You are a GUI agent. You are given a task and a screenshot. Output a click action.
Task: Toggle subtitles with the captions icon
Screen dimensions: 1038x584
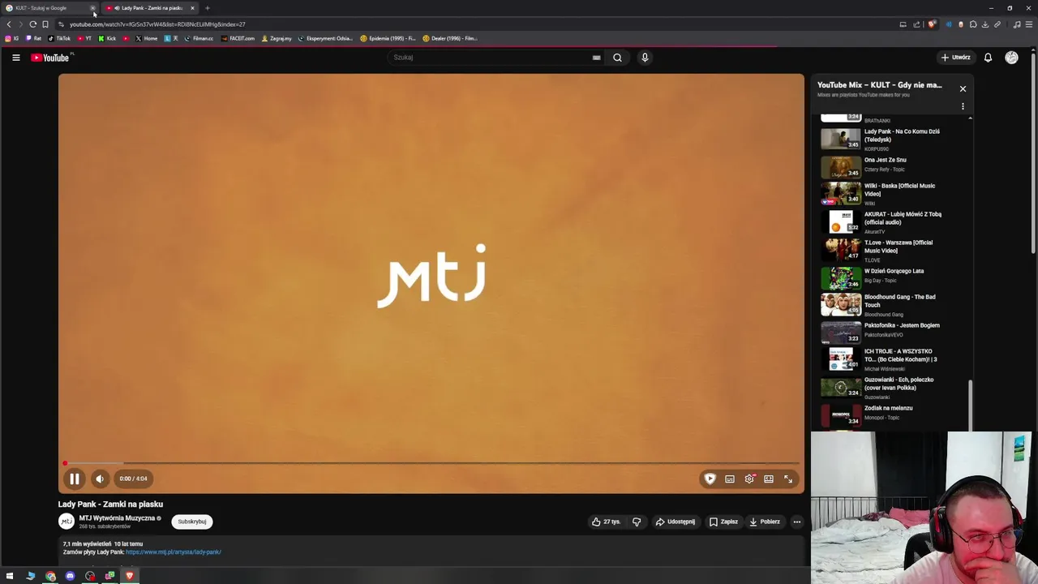point(730,479)
